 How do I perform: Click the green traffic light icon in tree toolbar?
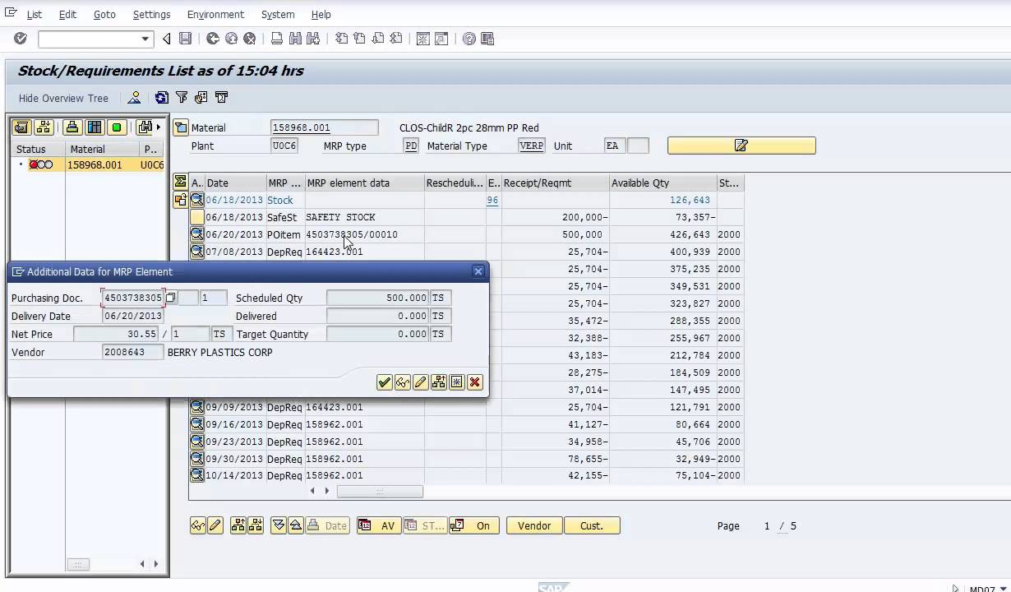click(117, 127)
